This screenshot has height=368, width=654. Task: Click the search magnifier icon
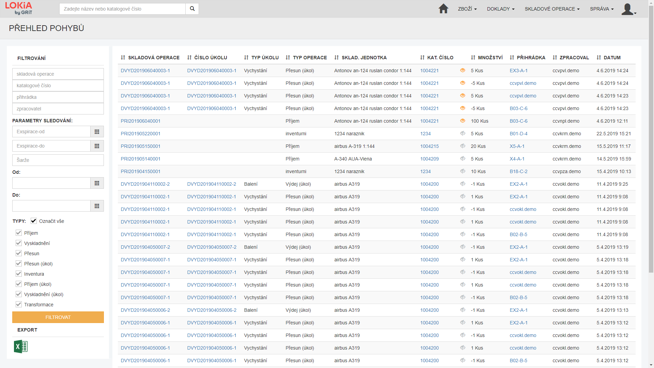[192, 9]
